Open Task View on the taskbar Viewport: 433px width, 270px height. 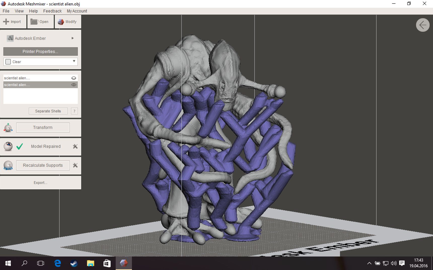coord(41,263)
